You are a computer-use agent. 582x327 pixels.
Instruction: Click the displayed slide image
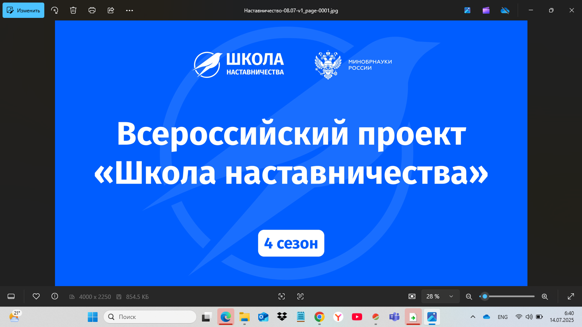coord(291,153)
